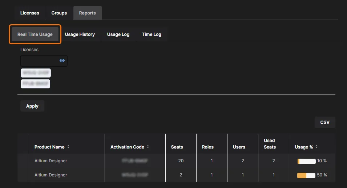Sort by Usage % using the sort arrows
The width and height of the screenshot is (347, 188).
(316, 147)
